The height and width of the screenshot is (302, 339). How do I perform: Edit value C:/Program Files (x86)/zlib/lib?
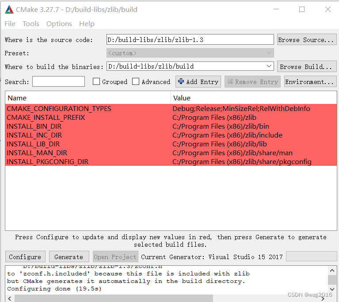coord(219,144)
